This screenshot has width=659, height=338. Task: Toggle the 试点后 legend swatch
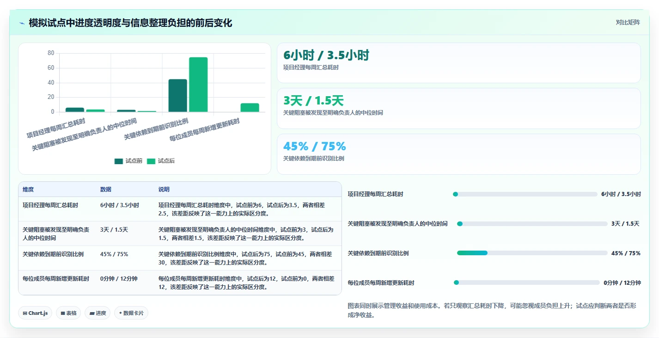(151, 161)
